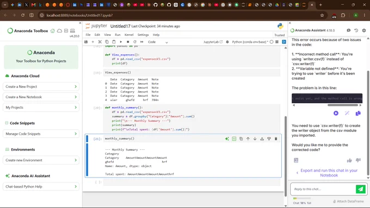The height and width of the screenshot is (208, 370).
Task: Open the View menu
Action: [107, 35]
